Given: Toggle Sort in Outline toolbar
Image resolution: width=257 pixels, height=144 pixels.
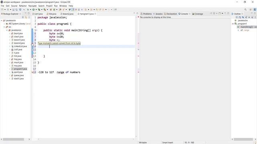Looking at the screenshot, I should pos(240,17).
